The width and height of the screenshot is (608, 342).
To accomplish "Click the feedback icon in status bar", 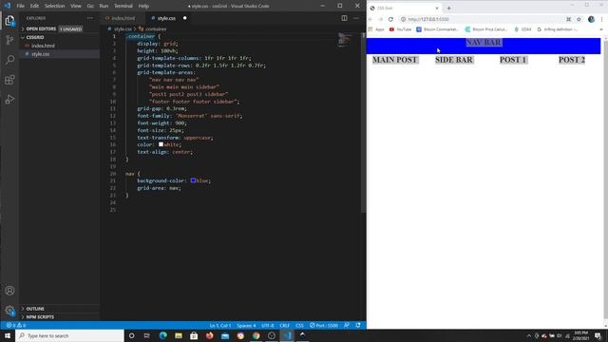I will (x=347, y=325).
